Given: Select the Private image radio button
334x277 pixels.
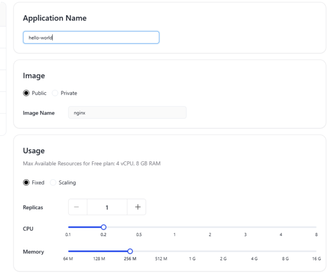Looking at the screenshot, I should coord(55,93).
